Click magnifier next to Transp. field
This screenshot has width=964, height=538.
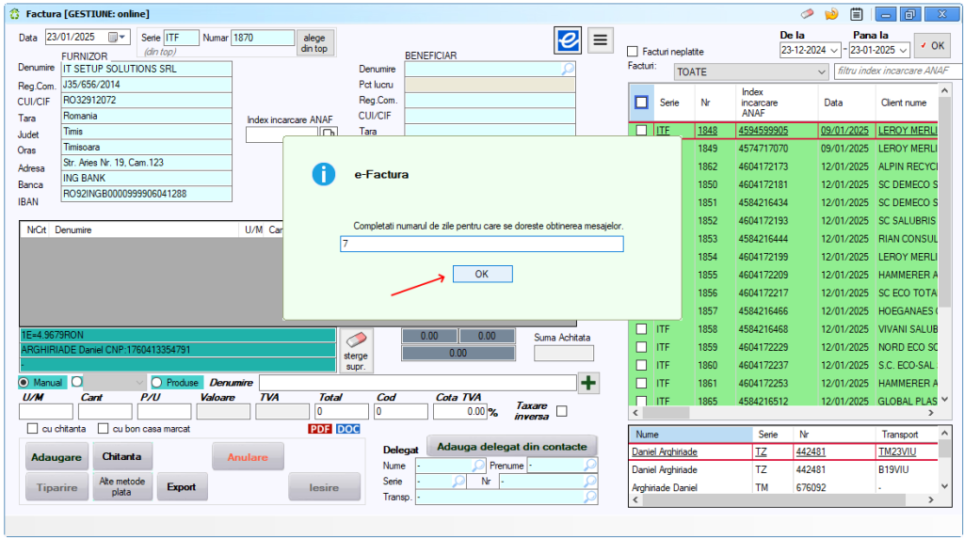coord(590,497)
